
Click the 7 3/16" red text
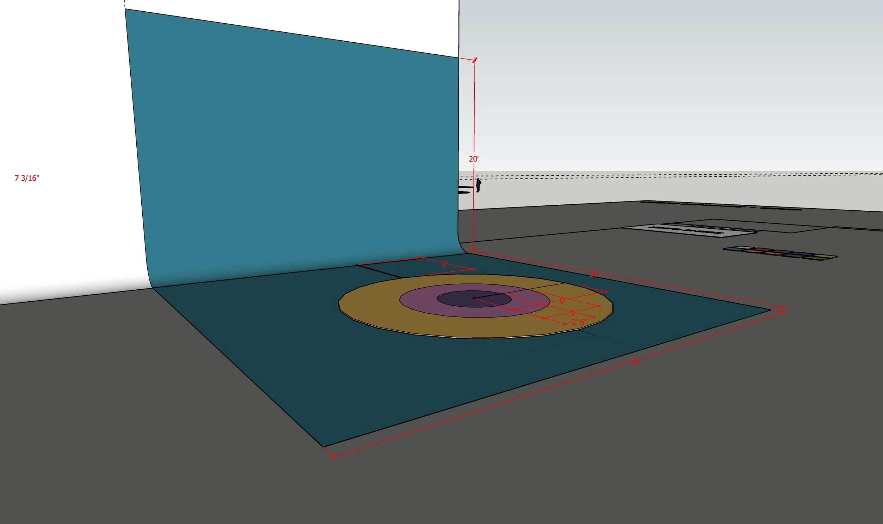click(x=27, y=178)
